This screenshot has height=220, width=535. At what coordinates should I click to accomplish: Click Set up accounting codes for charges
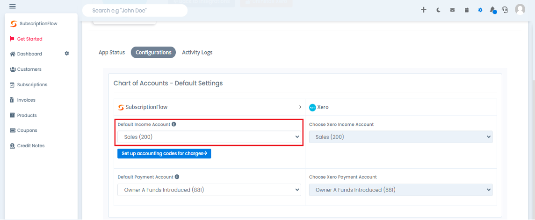pos(164,153)
